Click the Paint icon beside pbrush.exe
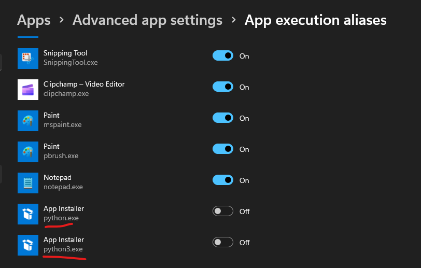421x268 pixels. coord(28,152)
